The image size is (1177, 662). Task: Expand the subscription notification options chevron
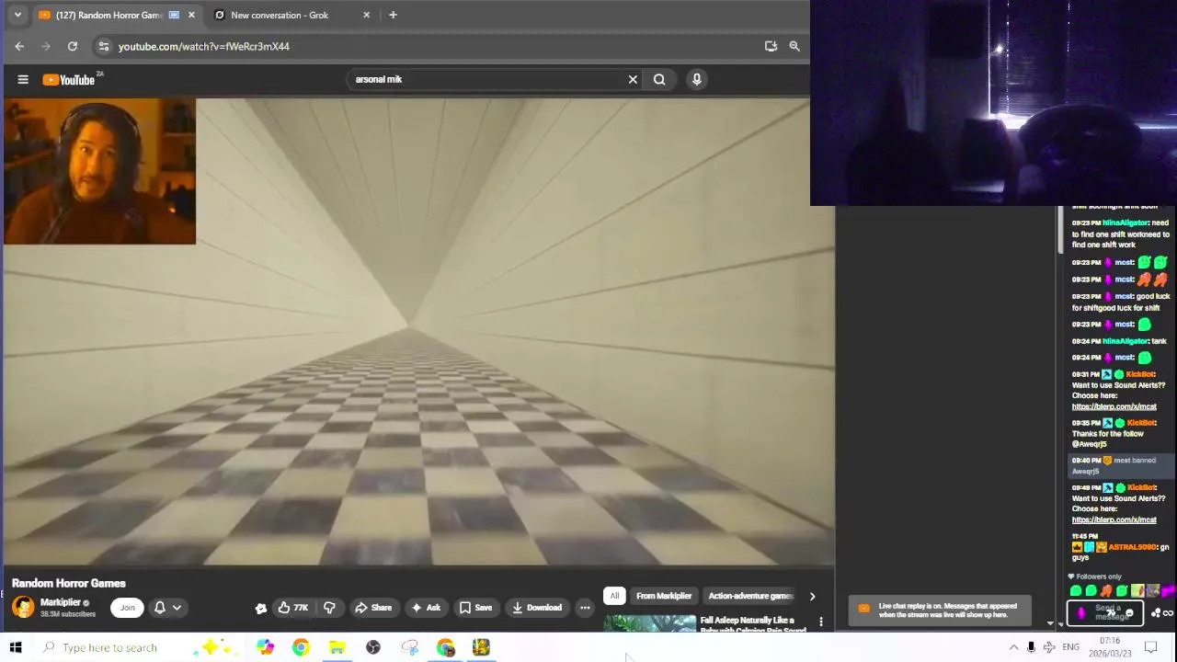pos(177,607)
